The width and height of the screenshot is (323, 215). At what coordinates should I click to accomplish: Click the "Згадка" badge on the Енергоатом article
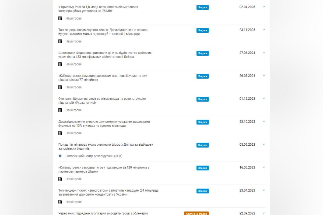(202, 191)
